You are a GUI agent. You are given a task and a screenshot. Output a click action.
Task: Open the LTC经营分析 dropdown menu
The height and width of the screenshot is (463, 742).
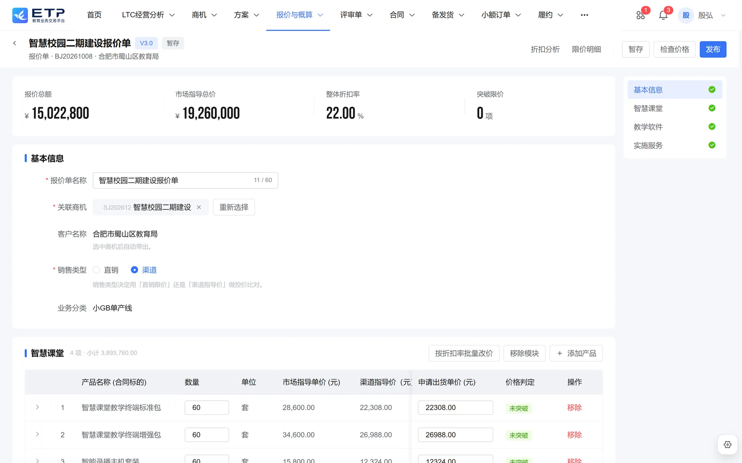tap(148, 15)
